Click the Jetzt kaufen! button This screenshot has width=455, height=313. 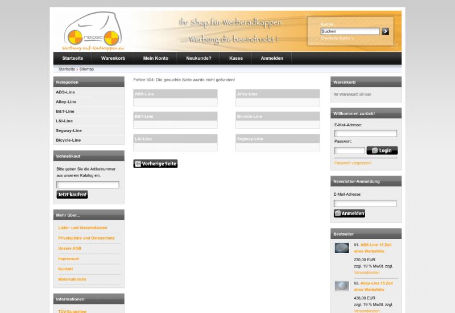coord(72,195)
